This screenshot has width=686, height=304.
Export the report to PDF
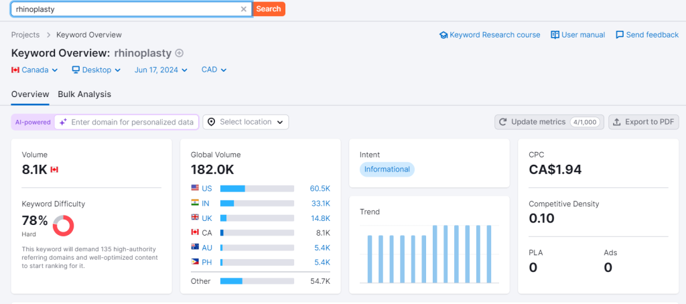(644, 122)
